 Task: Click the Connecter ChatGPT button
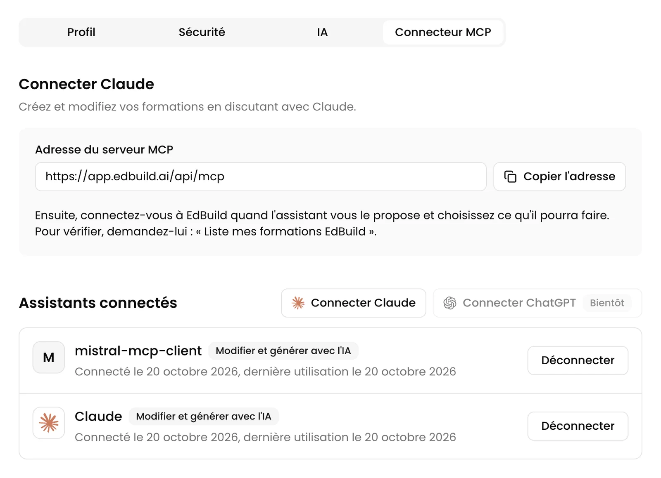[x=537, y=303]
